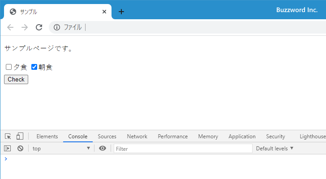Image resolution: width=326 pixels, height=179 pixels.
Task: Reload the page
Action: pyautogui.click(x=39, y=27)
